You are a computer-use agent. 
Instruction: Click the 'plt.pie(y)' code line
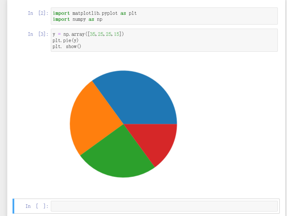click(66, 40)
